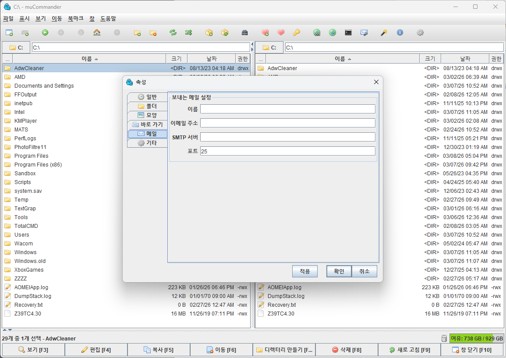Image resolution: width=506 pixels, height=358 pixels.
Task: Sort right panel by 날짜 column
Action: 465,59
